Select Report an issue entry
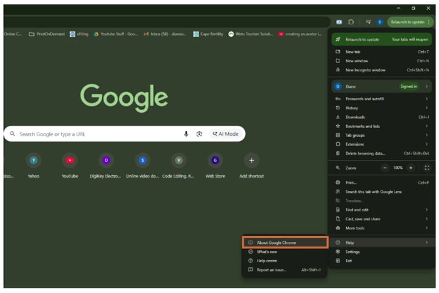Screen dimensions: 439x293 click(285, 270)
